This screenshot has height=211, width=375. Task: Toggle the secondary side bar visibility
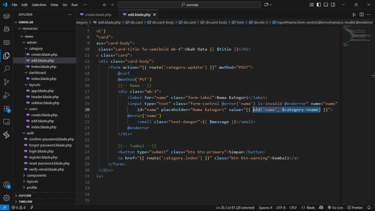point(333,5)
